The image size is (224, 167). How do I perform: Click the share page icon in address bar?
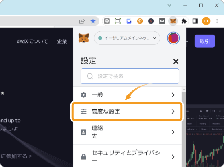pyautogui.click(x=82, y=21)
